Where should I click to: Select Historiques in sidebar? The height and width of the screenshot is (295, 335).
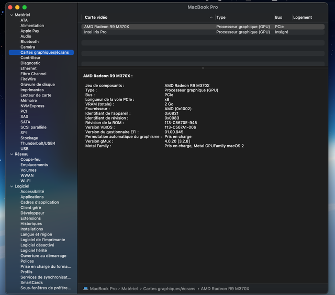(x=31, y=223)
